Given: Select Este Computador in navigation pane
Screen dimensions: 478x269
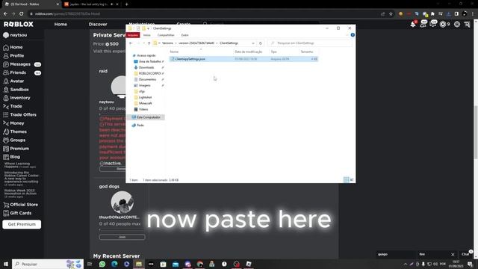Looking at the screenshot, I should point(146,117).
